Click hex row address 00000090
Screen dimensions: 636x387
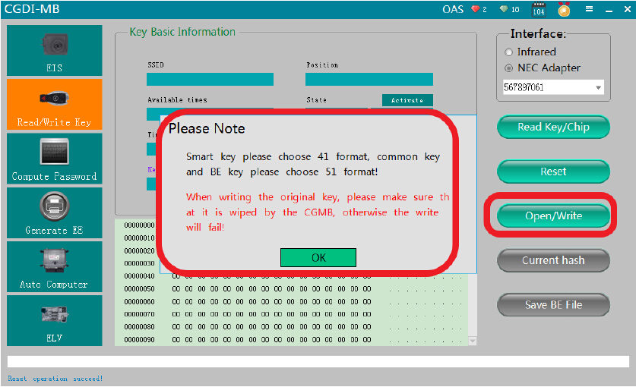coord(140,340)
